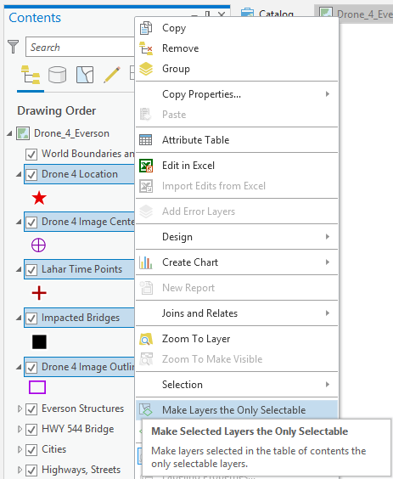Click the Contents pane title
This screenshot has height=479, width=393.
(x=35, y=18)
